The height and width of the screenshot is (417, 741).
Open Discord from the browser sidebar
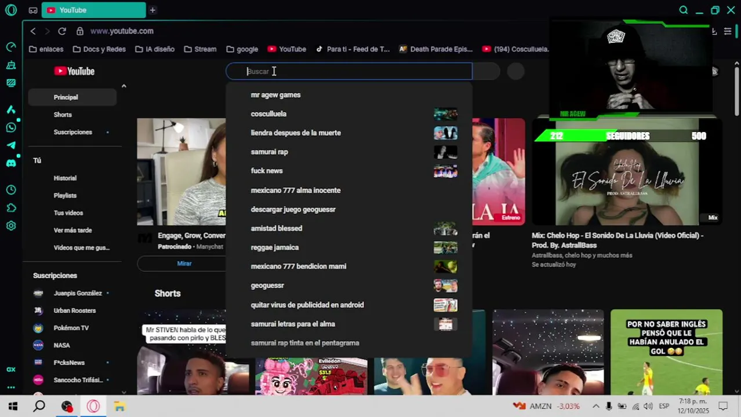pyautogui.click(x=10, y=163)
